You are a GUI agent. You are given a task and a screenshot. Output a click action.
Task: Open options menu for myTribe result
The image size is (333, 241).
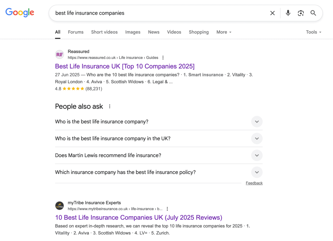[x=167, y=209]
